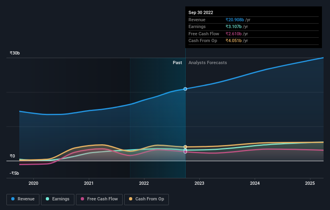Click the ₹20.908b revenue value
This screenshot has height=210, width=330.
(x=235, y=20)
